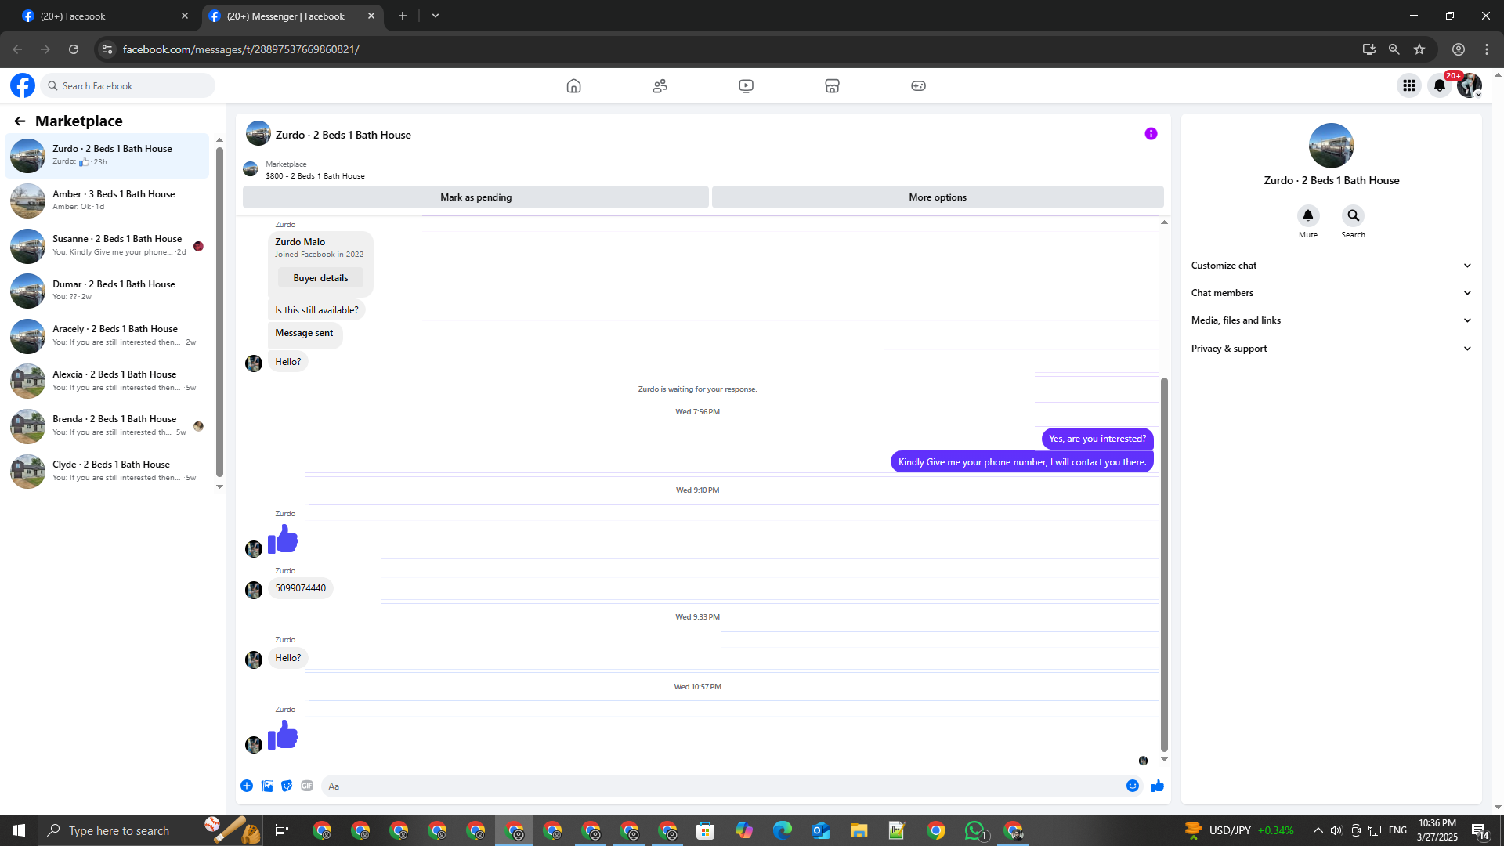Image resolution: width=1504 pixels, height=846 pixels.
Task: Open Amber · 3 Beds 1 Bath House chat
Action: (x=107, y=201)
